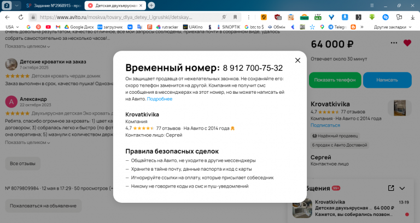Open the 'btc to $' bookmark

(x=254, y=27)
